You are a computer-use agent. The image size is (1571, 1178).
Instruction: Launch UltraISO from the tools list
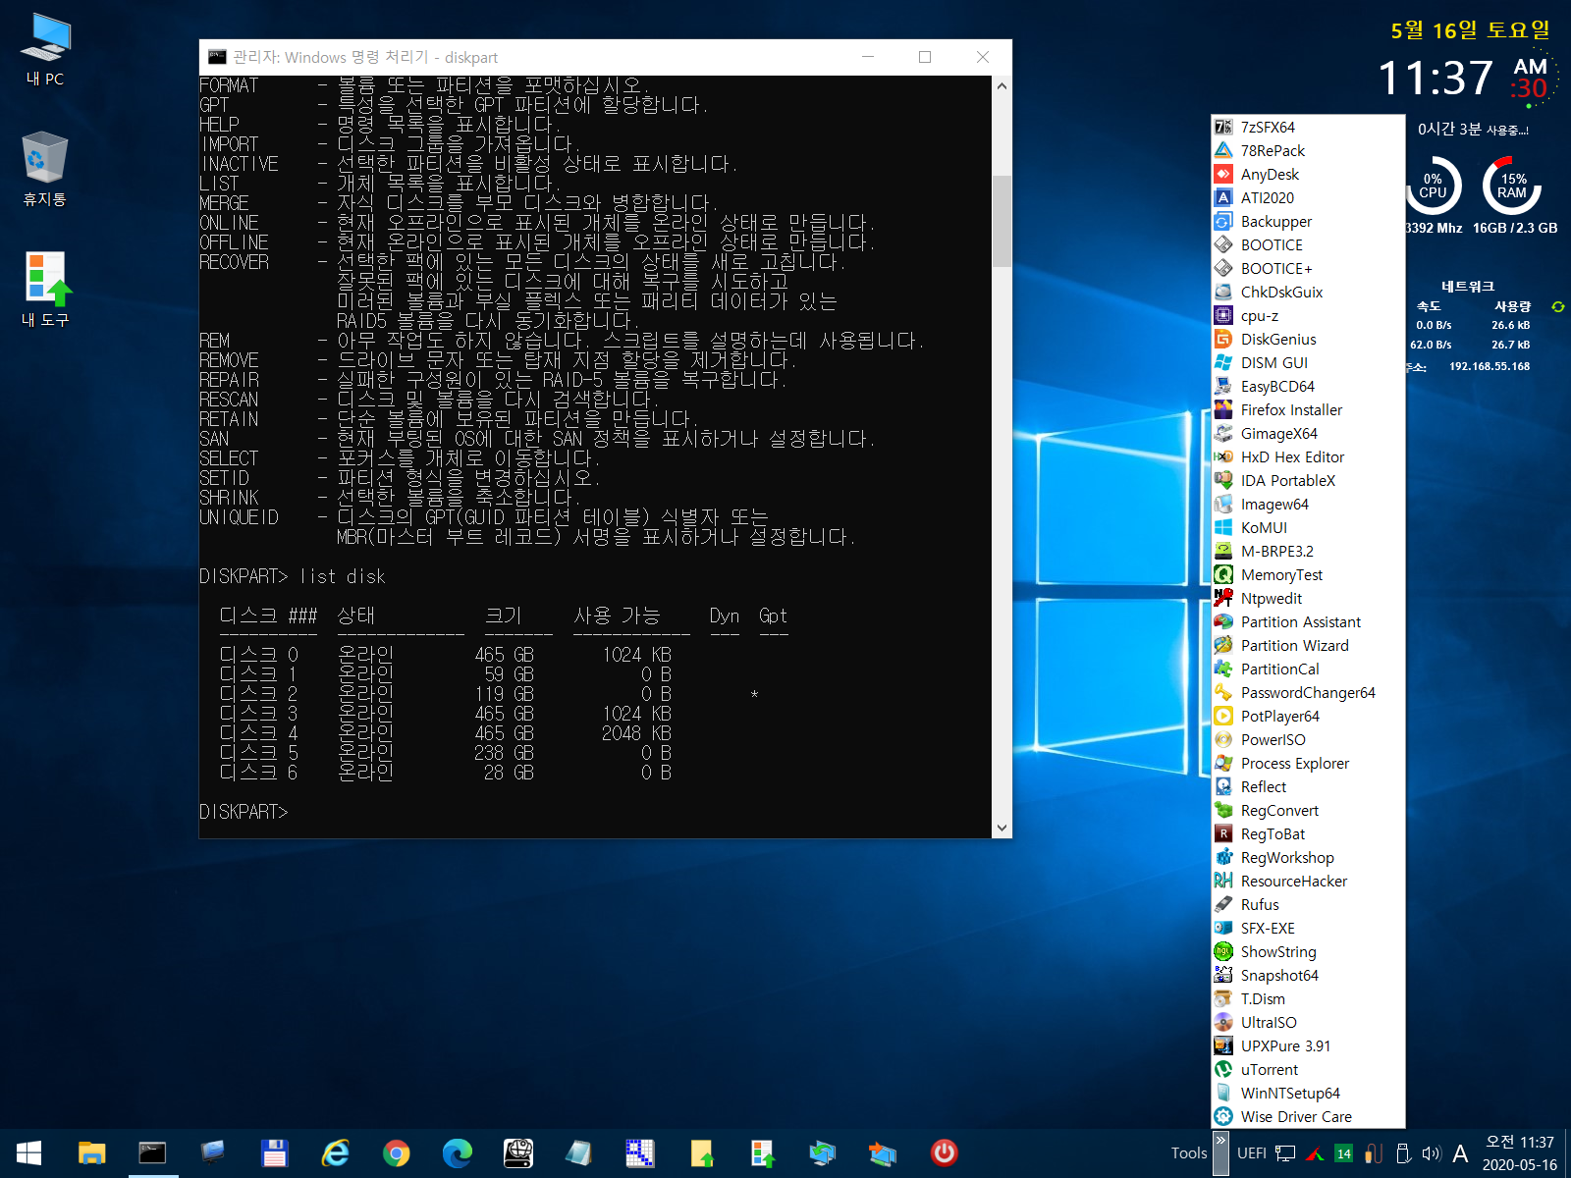pos(1307,1022)
